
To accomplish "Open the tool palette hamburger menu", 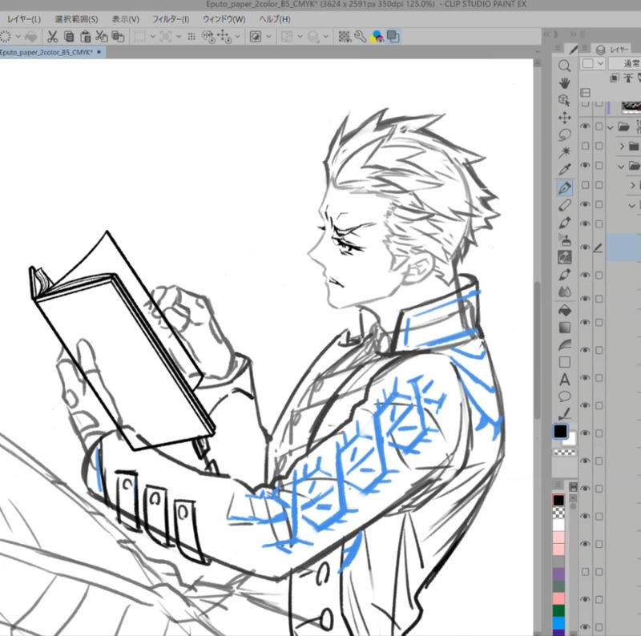I will click(x=558, y=49).
